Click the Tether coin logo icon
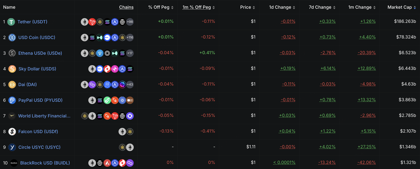Image resolution: width=420 pixels, height=169 pixels. tap(11, 22)
